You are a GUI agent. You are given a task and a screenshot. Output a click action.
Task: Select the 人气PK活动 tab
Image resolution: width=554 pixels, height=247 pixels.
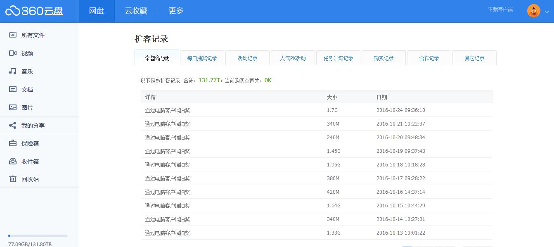[293, 58]
